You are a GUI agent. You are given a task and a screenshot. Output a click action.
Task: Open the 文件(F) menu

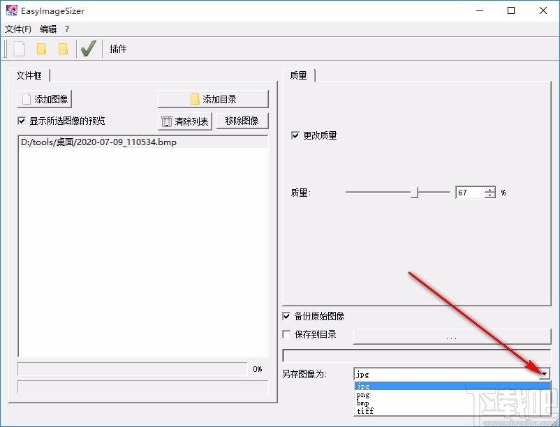(17, 29)
